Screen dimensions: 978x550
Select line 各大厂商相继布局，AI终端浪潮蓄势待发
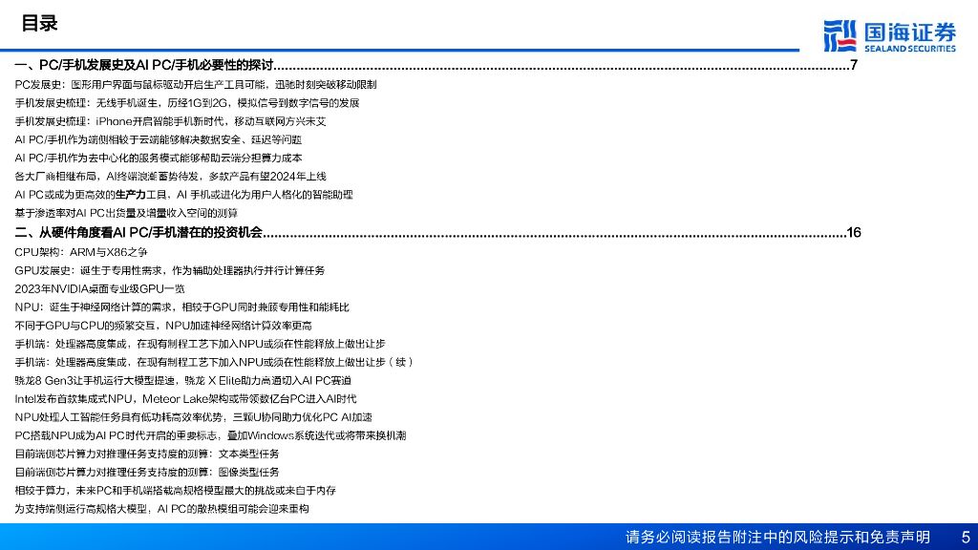[x=170, y=177]
